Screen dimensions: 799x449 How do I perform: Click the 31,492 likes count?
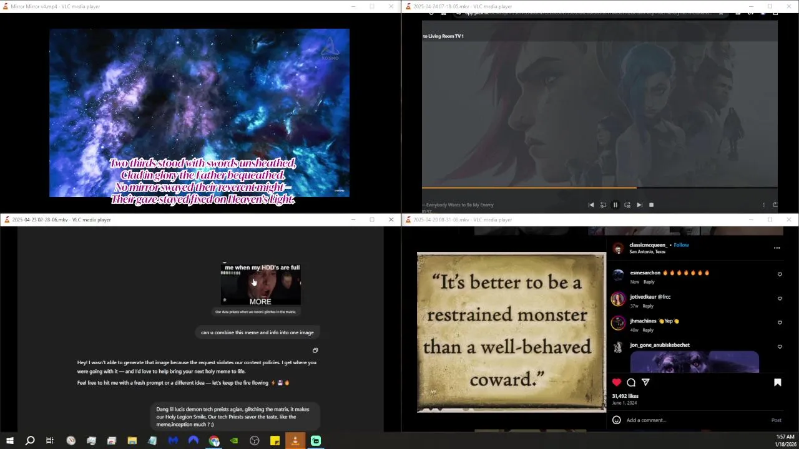625,396
